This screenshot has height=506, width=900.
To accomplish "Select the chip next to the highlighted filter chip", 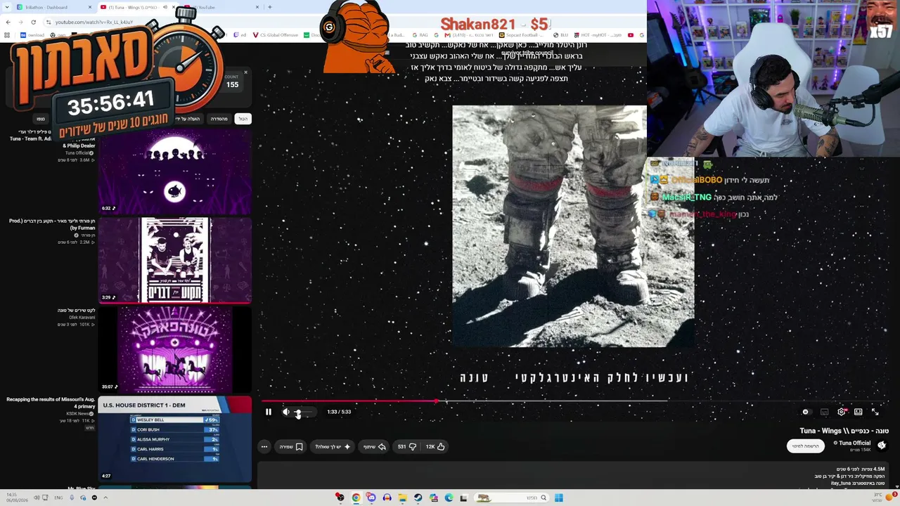I will 219,119.
